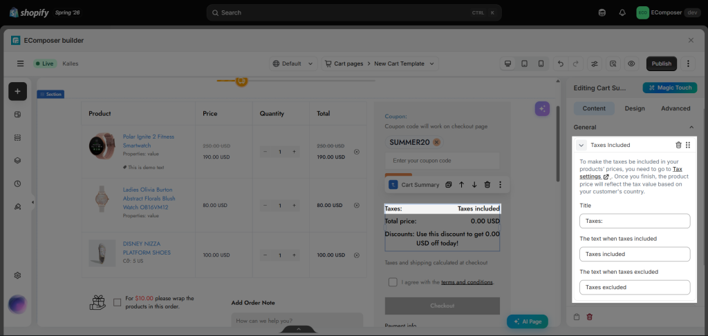The width and height of the screenshot is (708, 336).
Task: Click the Publish button
Action: pyautogui.click(x=662, y=63)
